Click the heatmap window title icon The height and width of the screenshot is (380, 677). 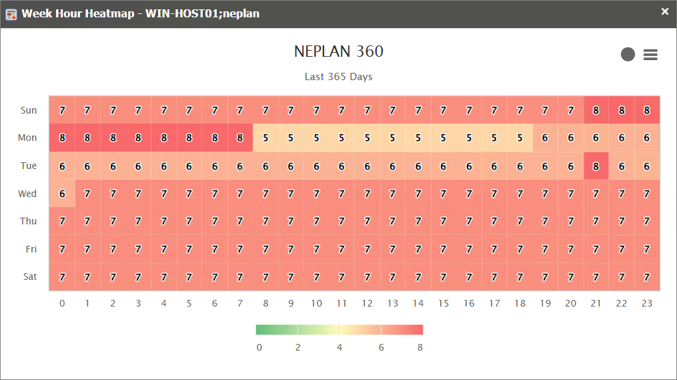click(x=11, y=14)
